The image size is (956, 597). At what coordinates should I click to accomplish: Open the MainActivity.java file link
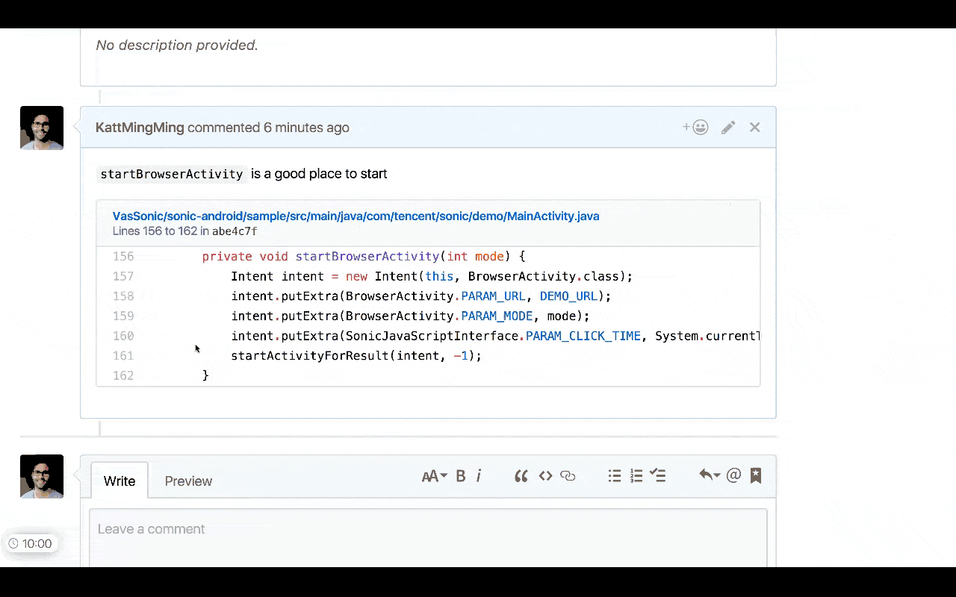click(x=356, y=216)
